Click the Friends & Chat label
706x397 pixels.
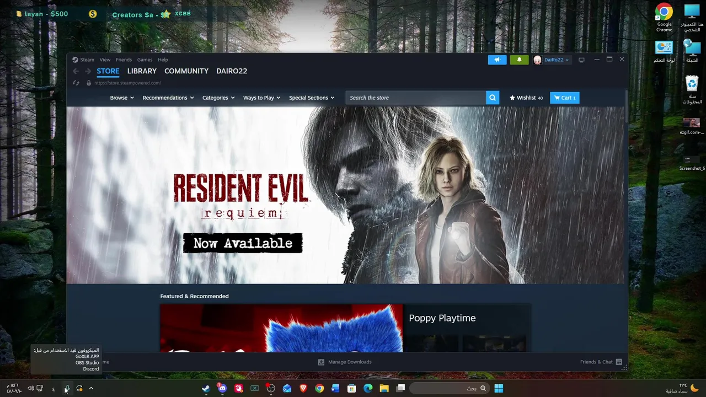pyautogui.click(x=596, y=362)
